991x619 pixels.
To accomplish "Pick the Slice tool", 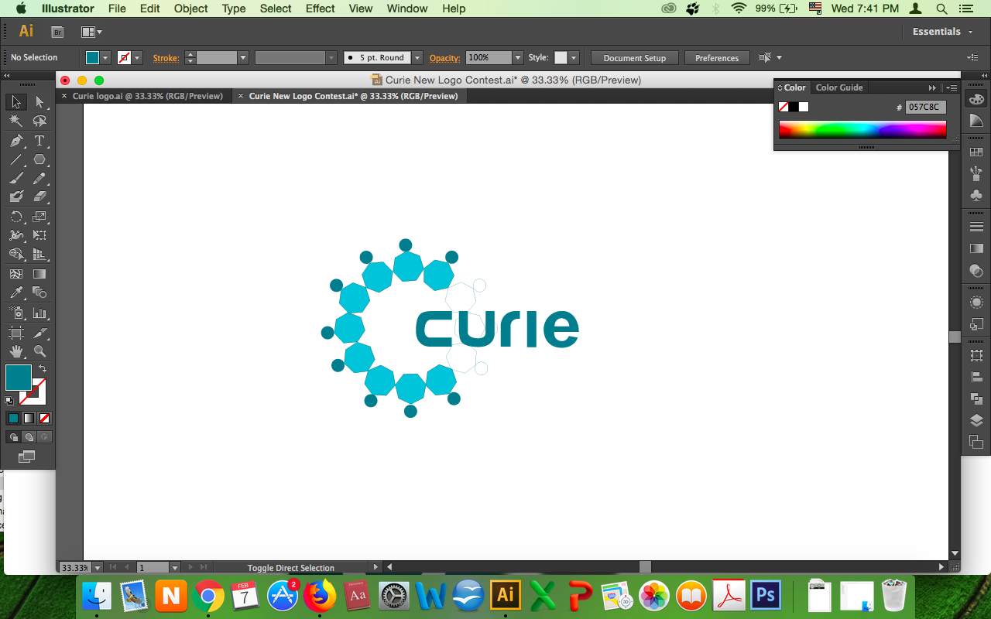I will [39, 333].
